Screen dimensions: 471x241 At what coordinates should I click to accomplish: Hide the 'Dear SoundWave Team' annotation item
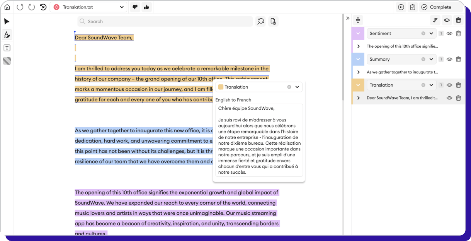[x=449, y=98]
